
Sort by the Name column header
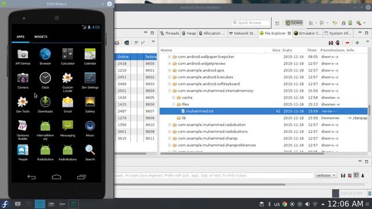click(212, 51)
